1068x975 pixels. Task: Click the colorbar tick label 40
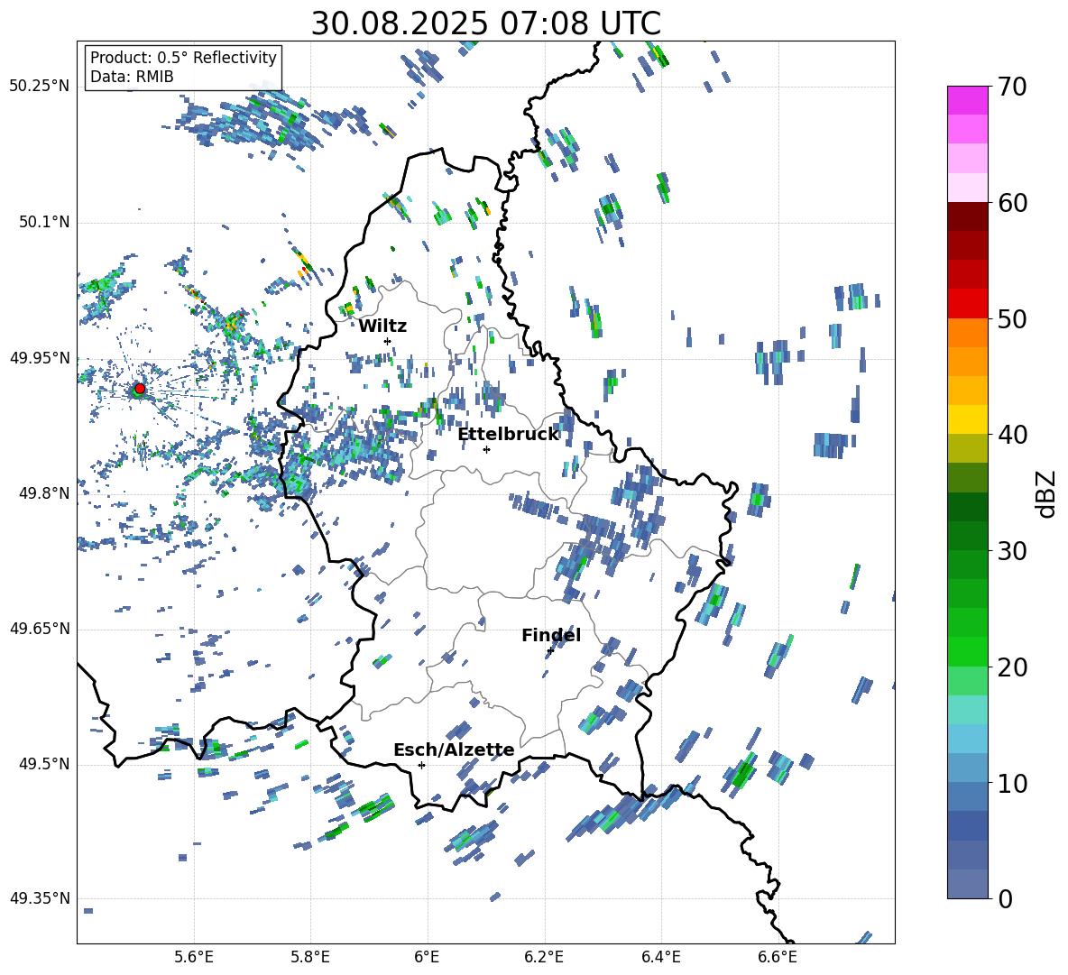[x=1012, y=435]
